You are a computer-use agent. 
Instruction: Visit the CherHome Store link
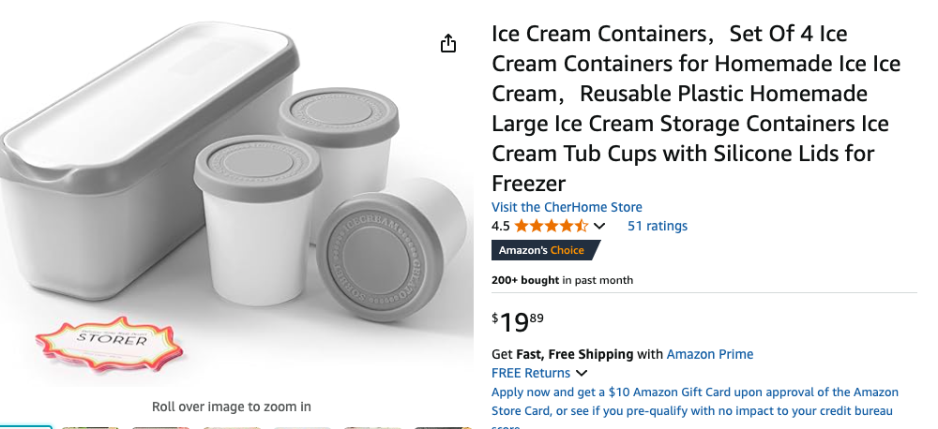[x=567, y=207]
